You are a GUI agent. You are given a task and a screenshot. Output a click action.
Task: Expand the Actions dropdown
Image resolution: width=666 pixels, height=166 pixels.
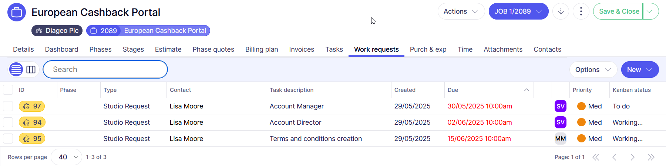[461, 11]
